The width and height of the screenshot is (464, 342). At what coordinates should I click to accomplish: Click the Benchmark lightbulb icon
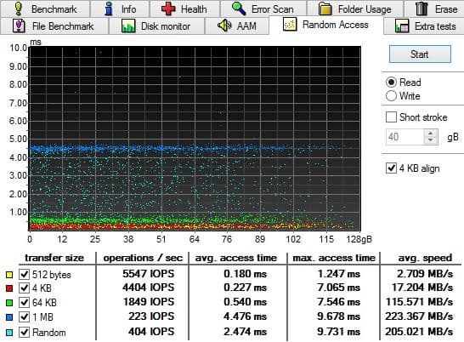click(19, 9)
